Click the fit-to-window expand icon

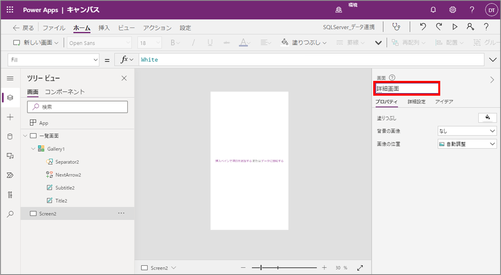pos(360,268)
